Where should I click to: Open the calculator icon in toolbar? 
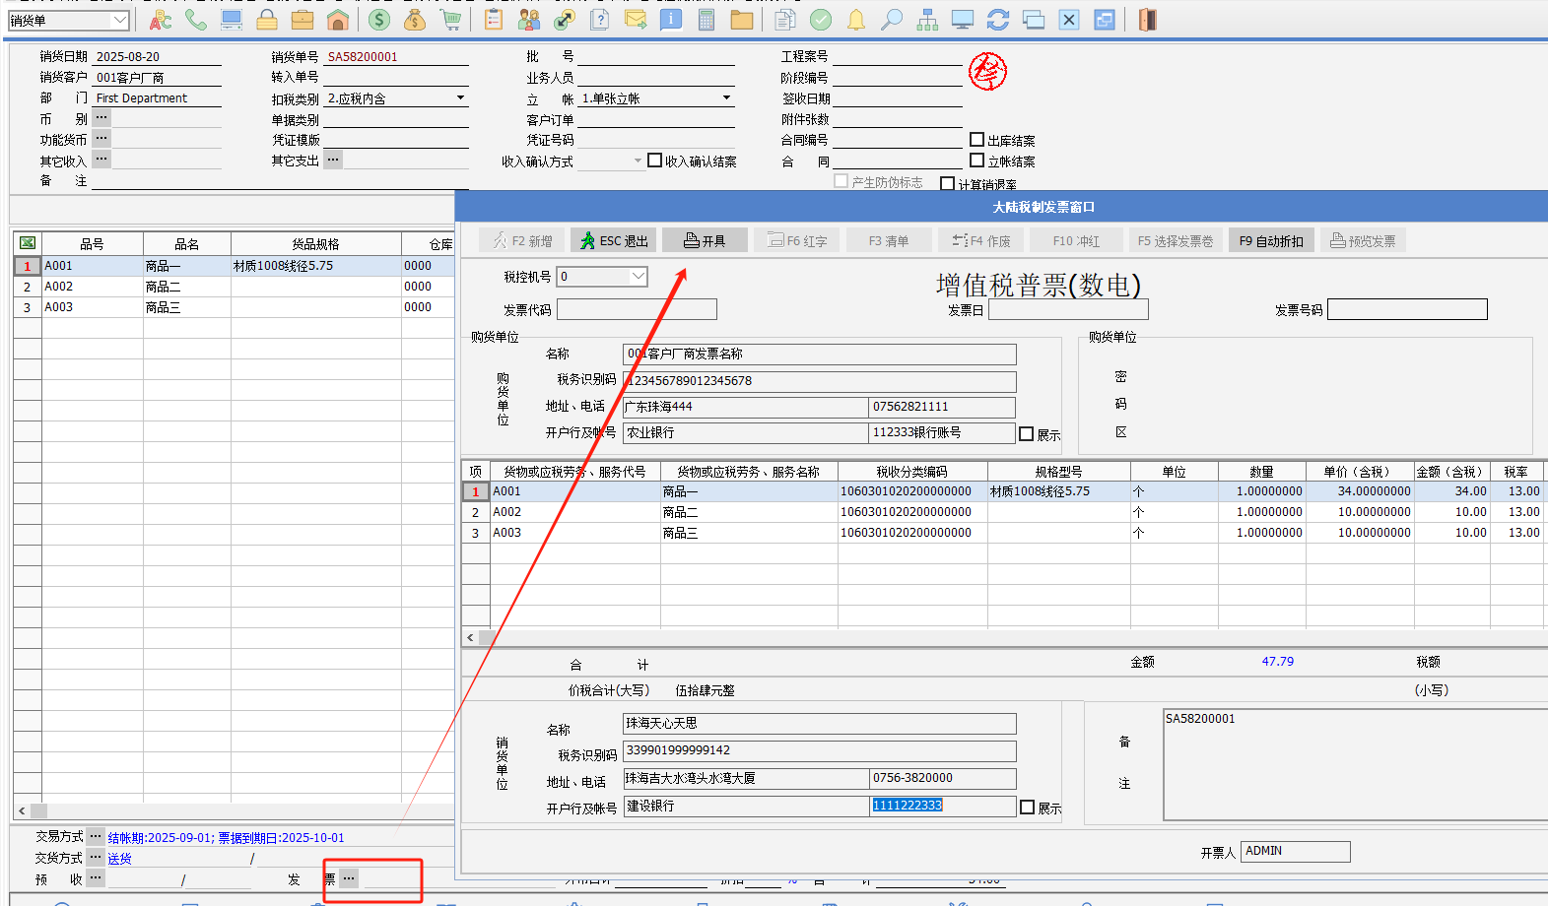point(707,20)
